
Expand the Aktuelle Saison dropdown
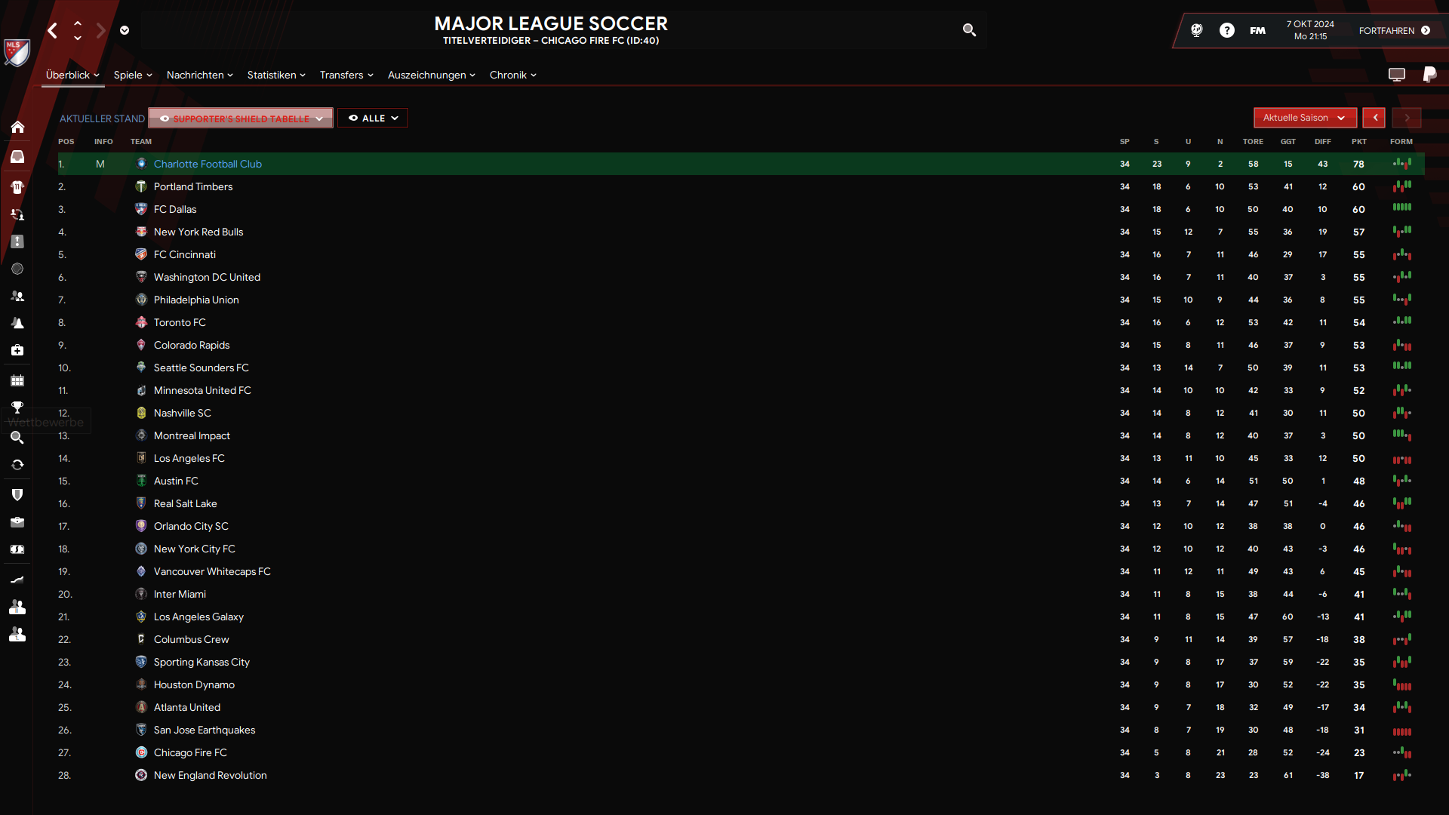click(1305, 118)
